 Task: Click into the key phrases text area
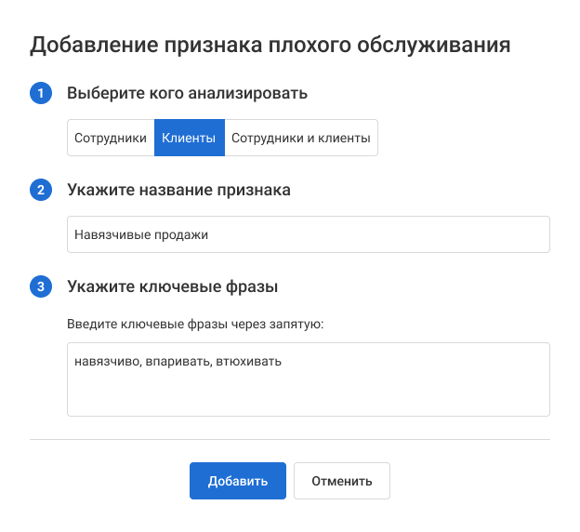coord(308,391)
